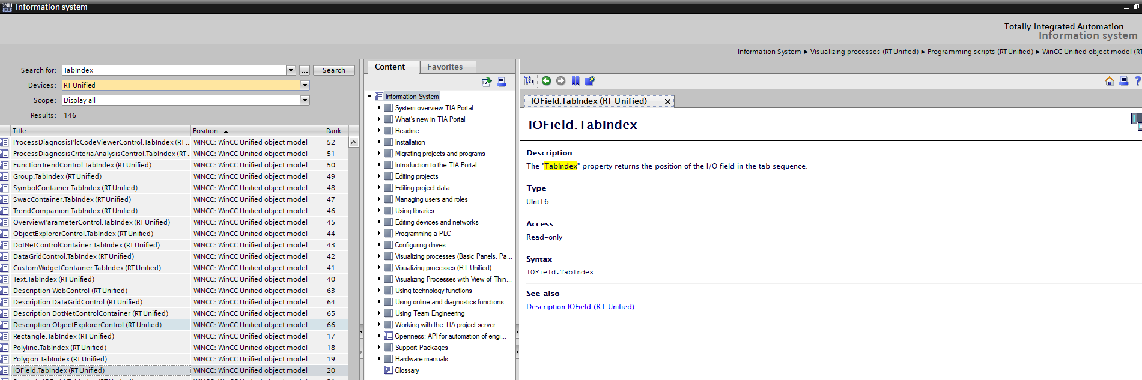Open SwacContainer.TabIndex search result
Image resolution: width=1142 pixels, height=380 pixels.
72,199
